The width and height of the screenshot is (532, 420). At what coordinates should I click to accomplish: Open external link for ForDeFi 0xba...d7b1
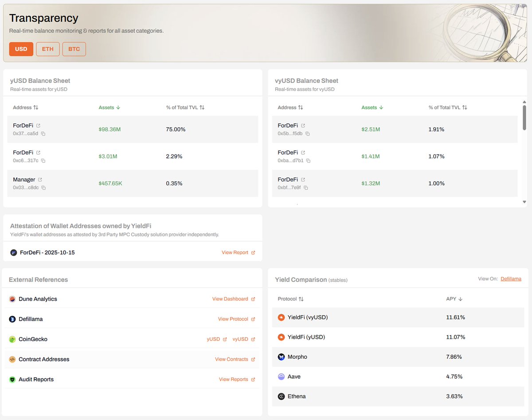coord(303,153)
